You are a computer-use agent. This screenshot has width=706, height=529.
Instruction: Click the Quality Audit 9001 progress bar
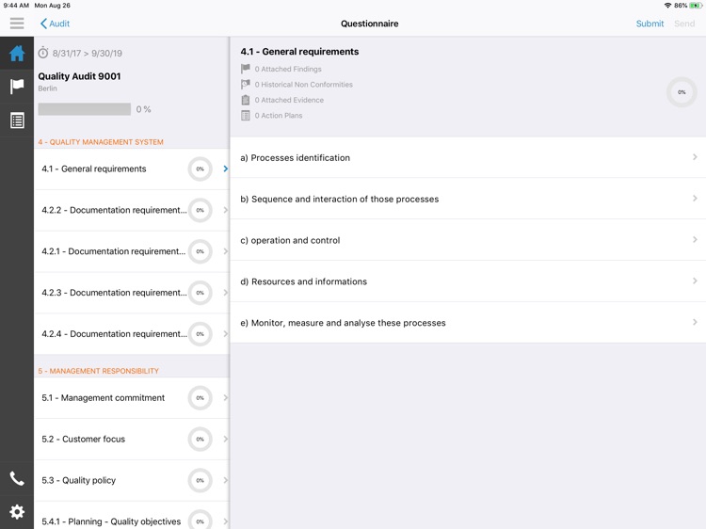(85, 109)
